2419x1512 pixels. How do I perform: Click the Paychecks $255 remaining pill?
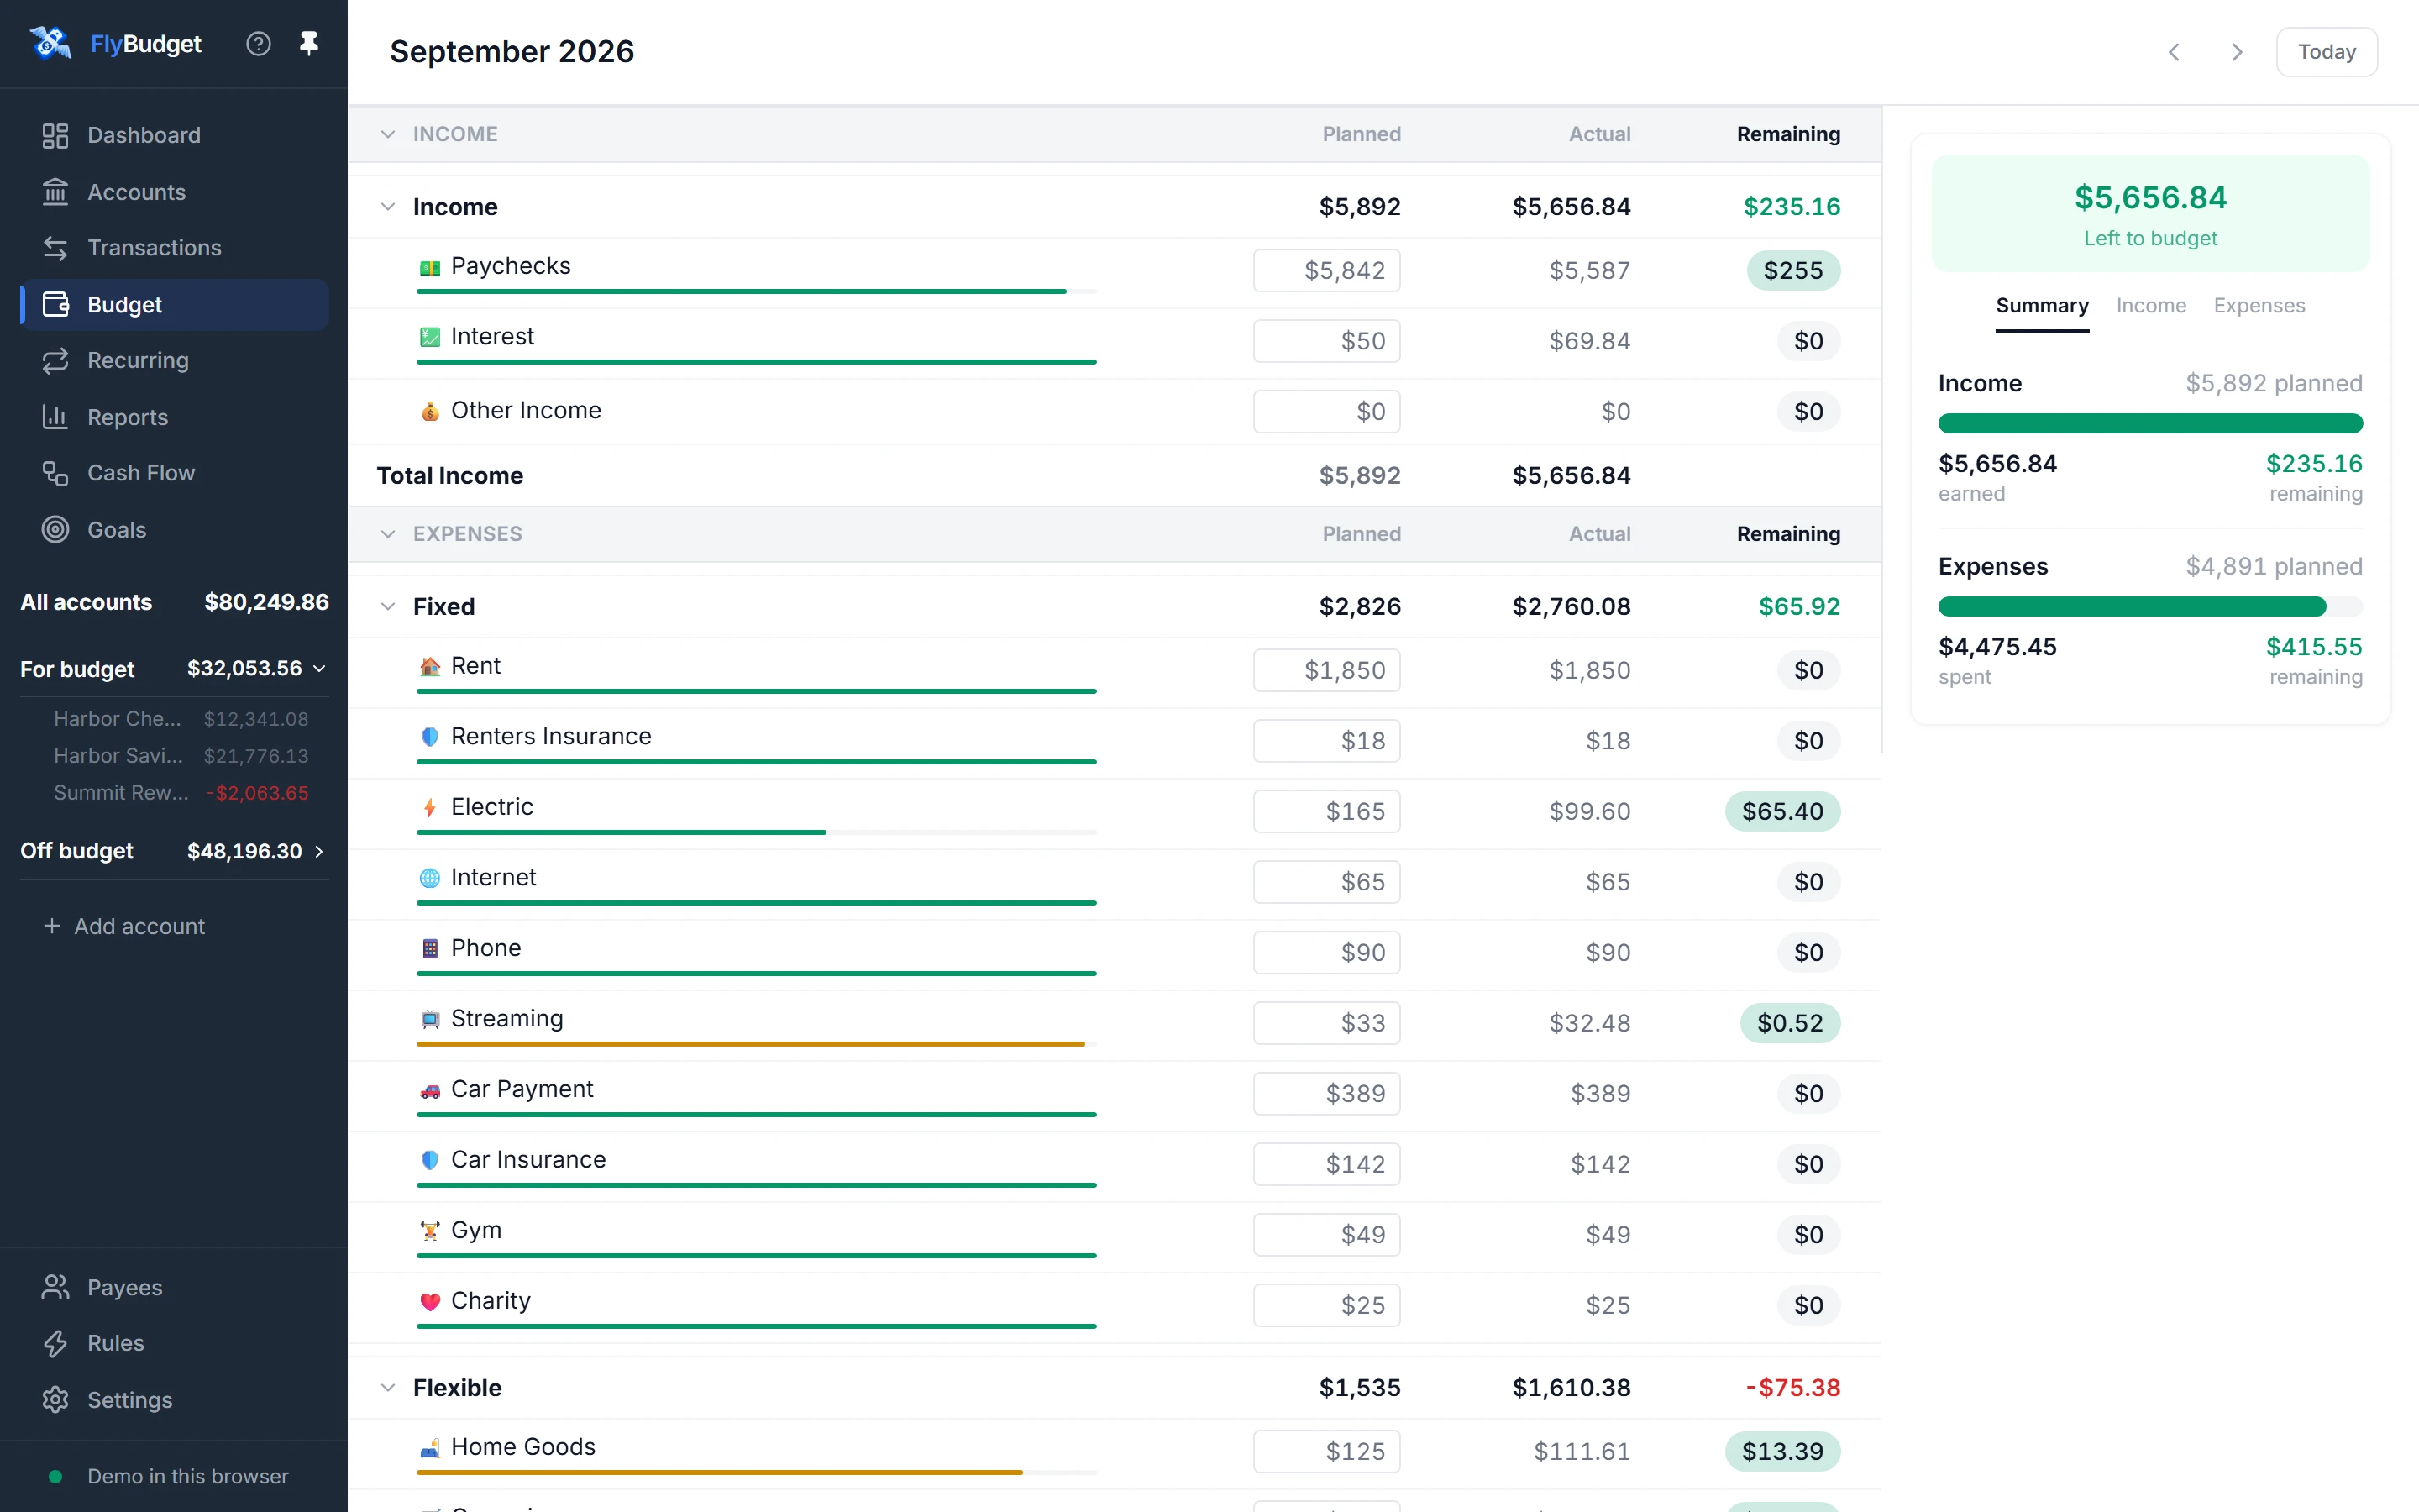tap(1793, 270)
